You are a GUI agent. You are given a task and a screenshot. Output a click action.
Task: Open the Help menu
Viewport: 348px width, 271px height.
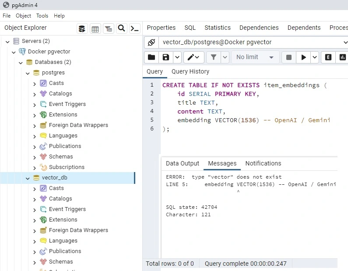click(59, 16)
